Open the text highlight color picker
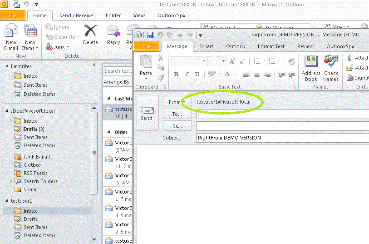This screenshot has height=244, width=369. (x=212, y=74)
